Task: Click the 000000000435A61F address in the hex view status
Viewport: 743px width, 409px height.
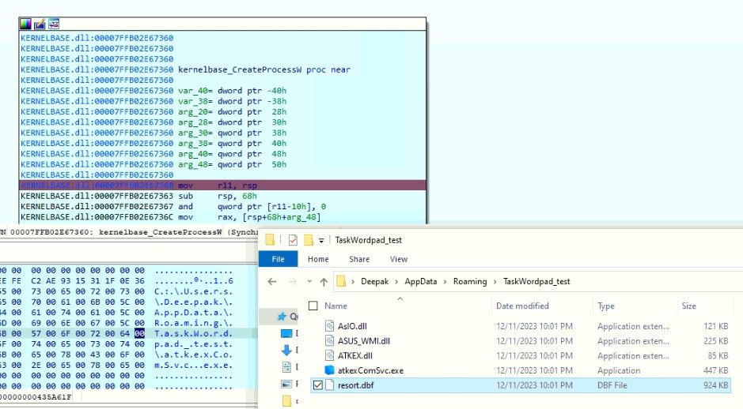Action: point(36,397)
